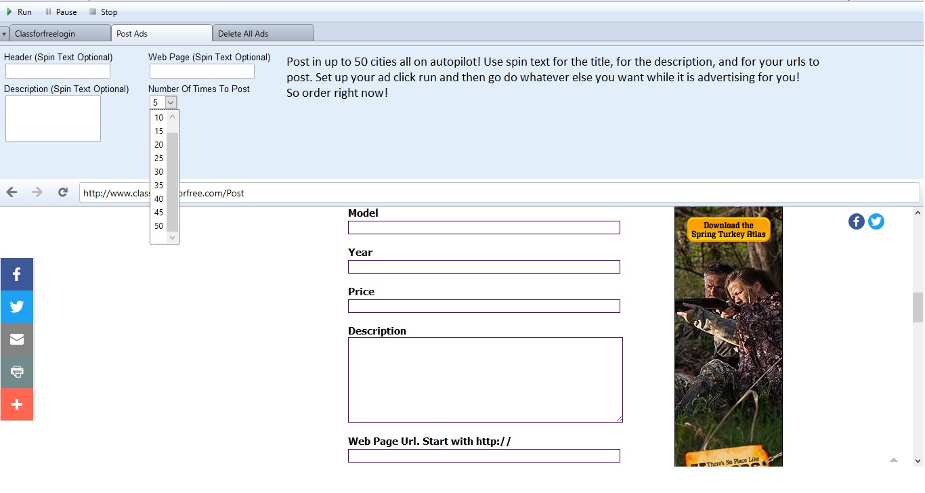Click round Twitter icon at top right
The height and width of the screenshot is (493, 925).
tap(876, 221)
